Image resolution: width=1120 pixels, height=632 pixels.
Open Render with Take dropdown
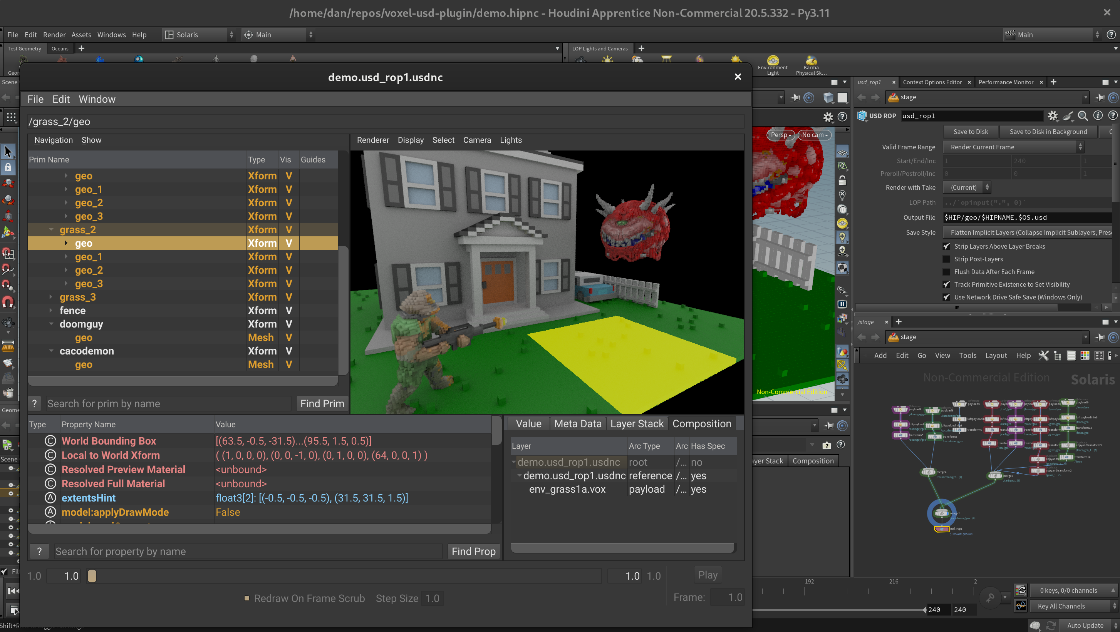967,188
